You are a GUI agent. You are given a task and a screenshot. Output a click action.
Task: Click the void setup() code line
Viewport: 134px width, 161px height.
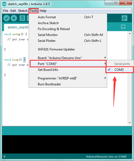pos(16,34)
